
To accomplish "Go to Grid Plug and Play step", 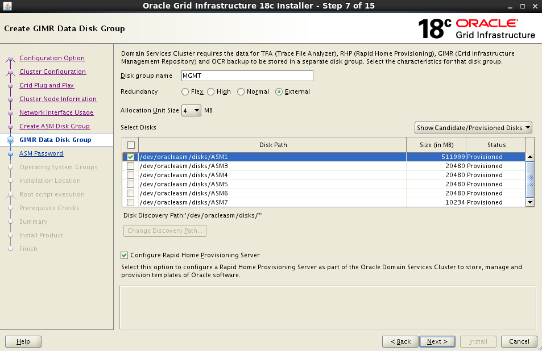I will (x=47, y=85).
